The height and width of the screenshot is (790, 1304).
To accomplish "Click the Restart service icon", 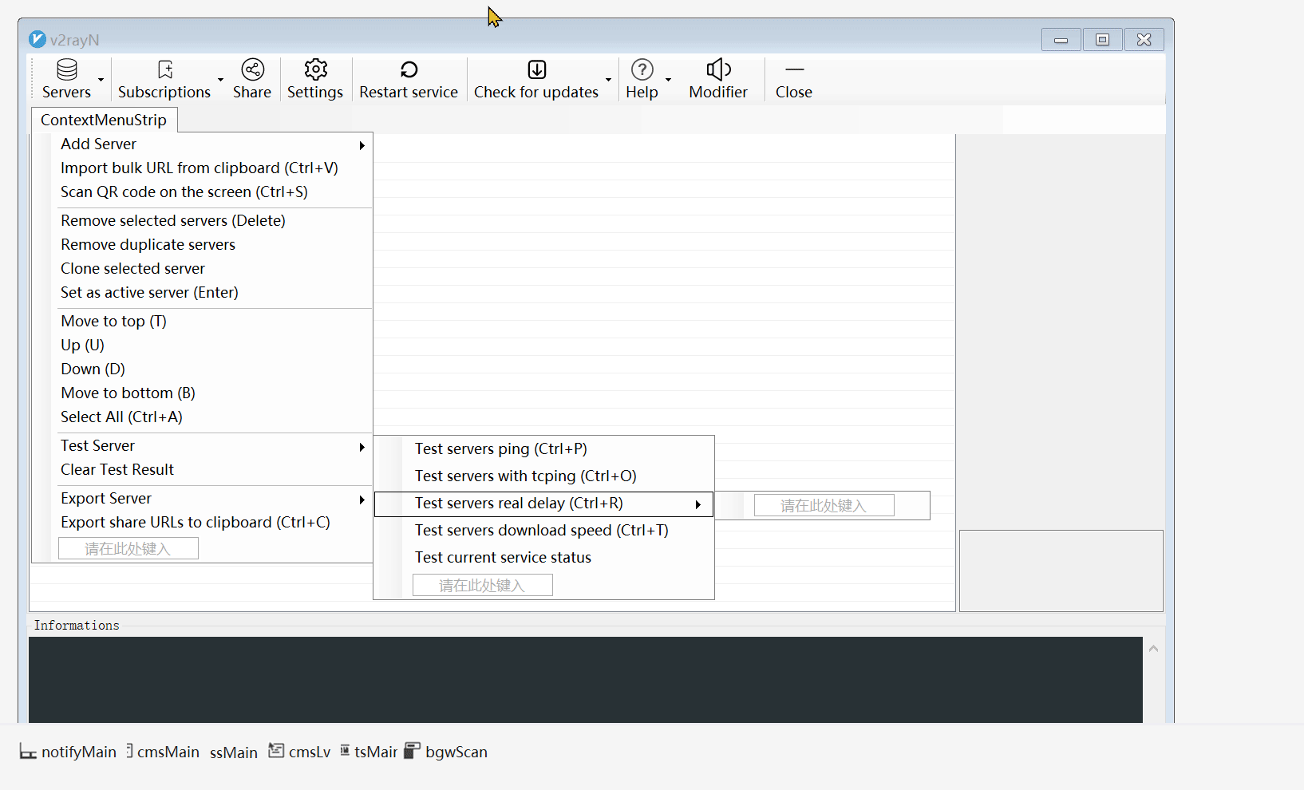I will (x=409, y=70).
